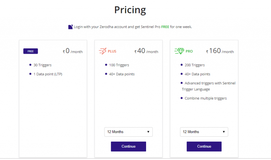Click the ₹160 /month price

click(x=220, y=51)
